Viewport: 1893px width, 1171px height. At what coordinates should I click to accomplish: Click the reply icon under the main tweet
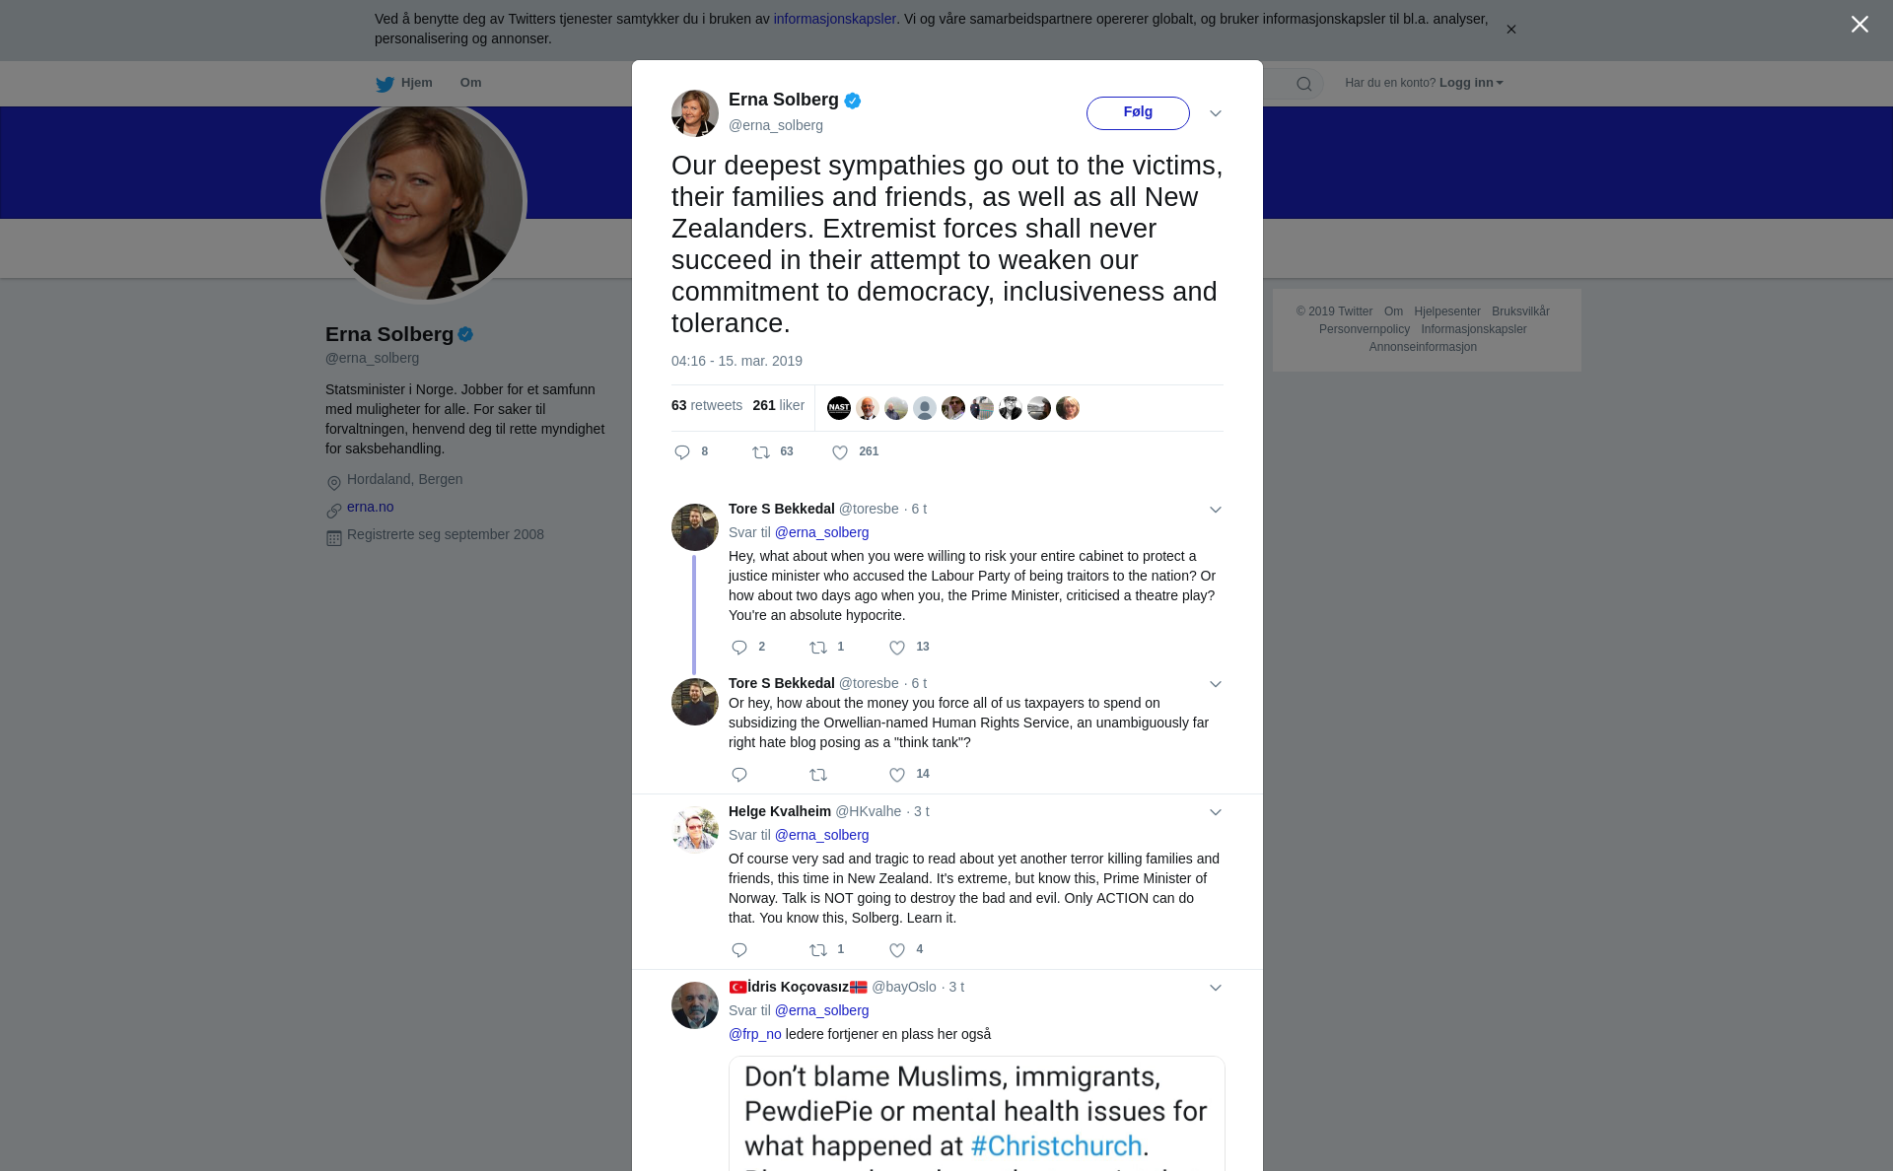tap(682, 452)
